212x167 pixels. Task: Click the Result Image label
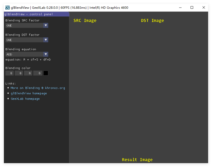coord(137,160)
